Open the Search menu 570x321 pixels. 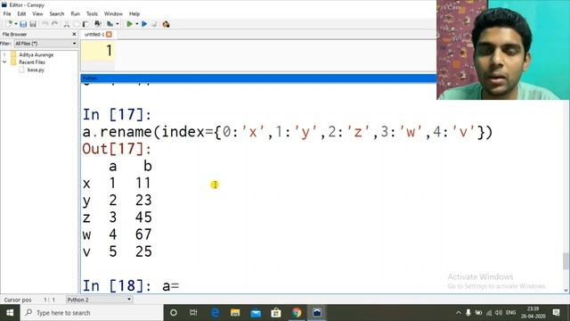[57, 14]
